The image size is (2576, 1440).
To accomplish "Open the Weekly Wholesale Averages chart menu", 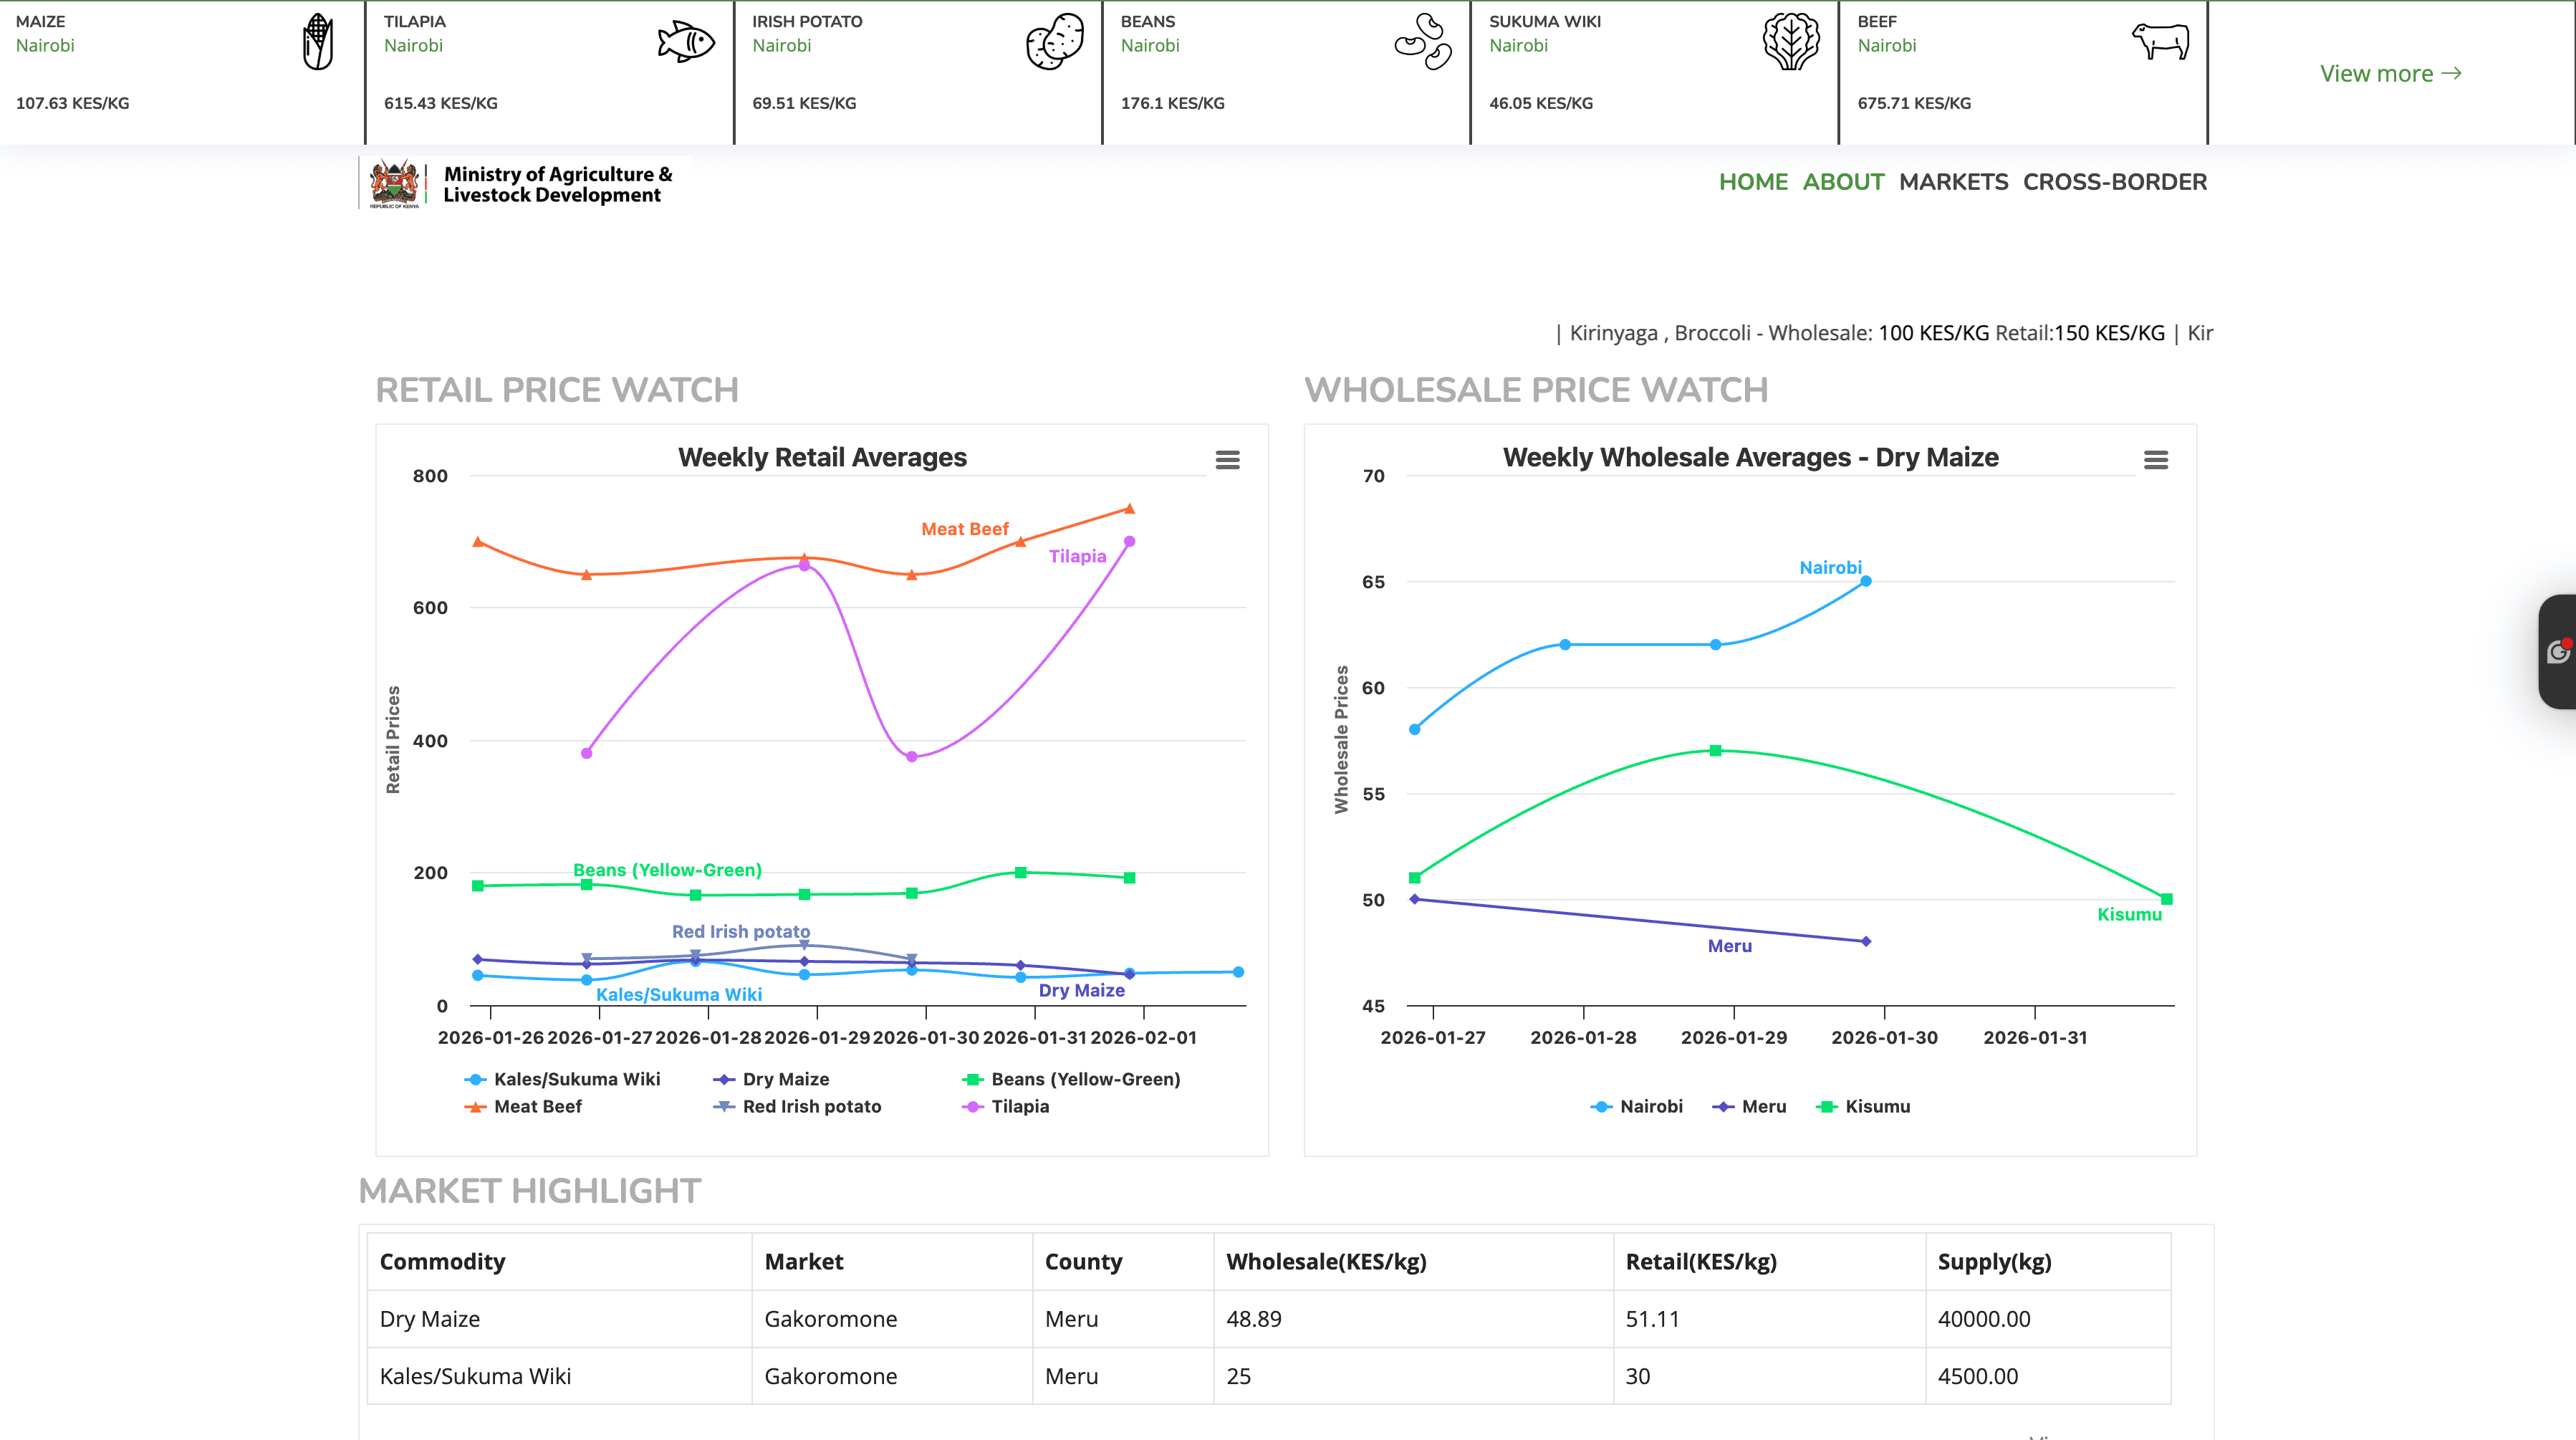I will point(2156,459).
